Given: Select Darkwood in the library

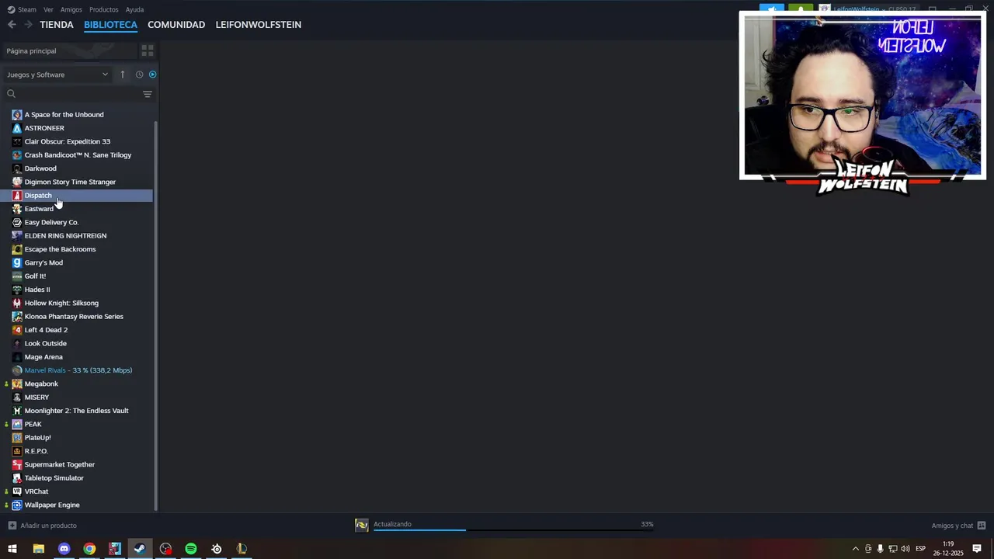Looking at the screenshot, I should (x=40, y=168).
